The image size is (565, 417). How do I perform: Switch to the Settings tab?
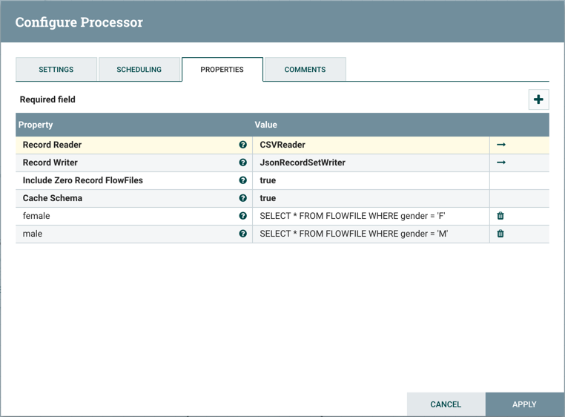coord(56,70)
